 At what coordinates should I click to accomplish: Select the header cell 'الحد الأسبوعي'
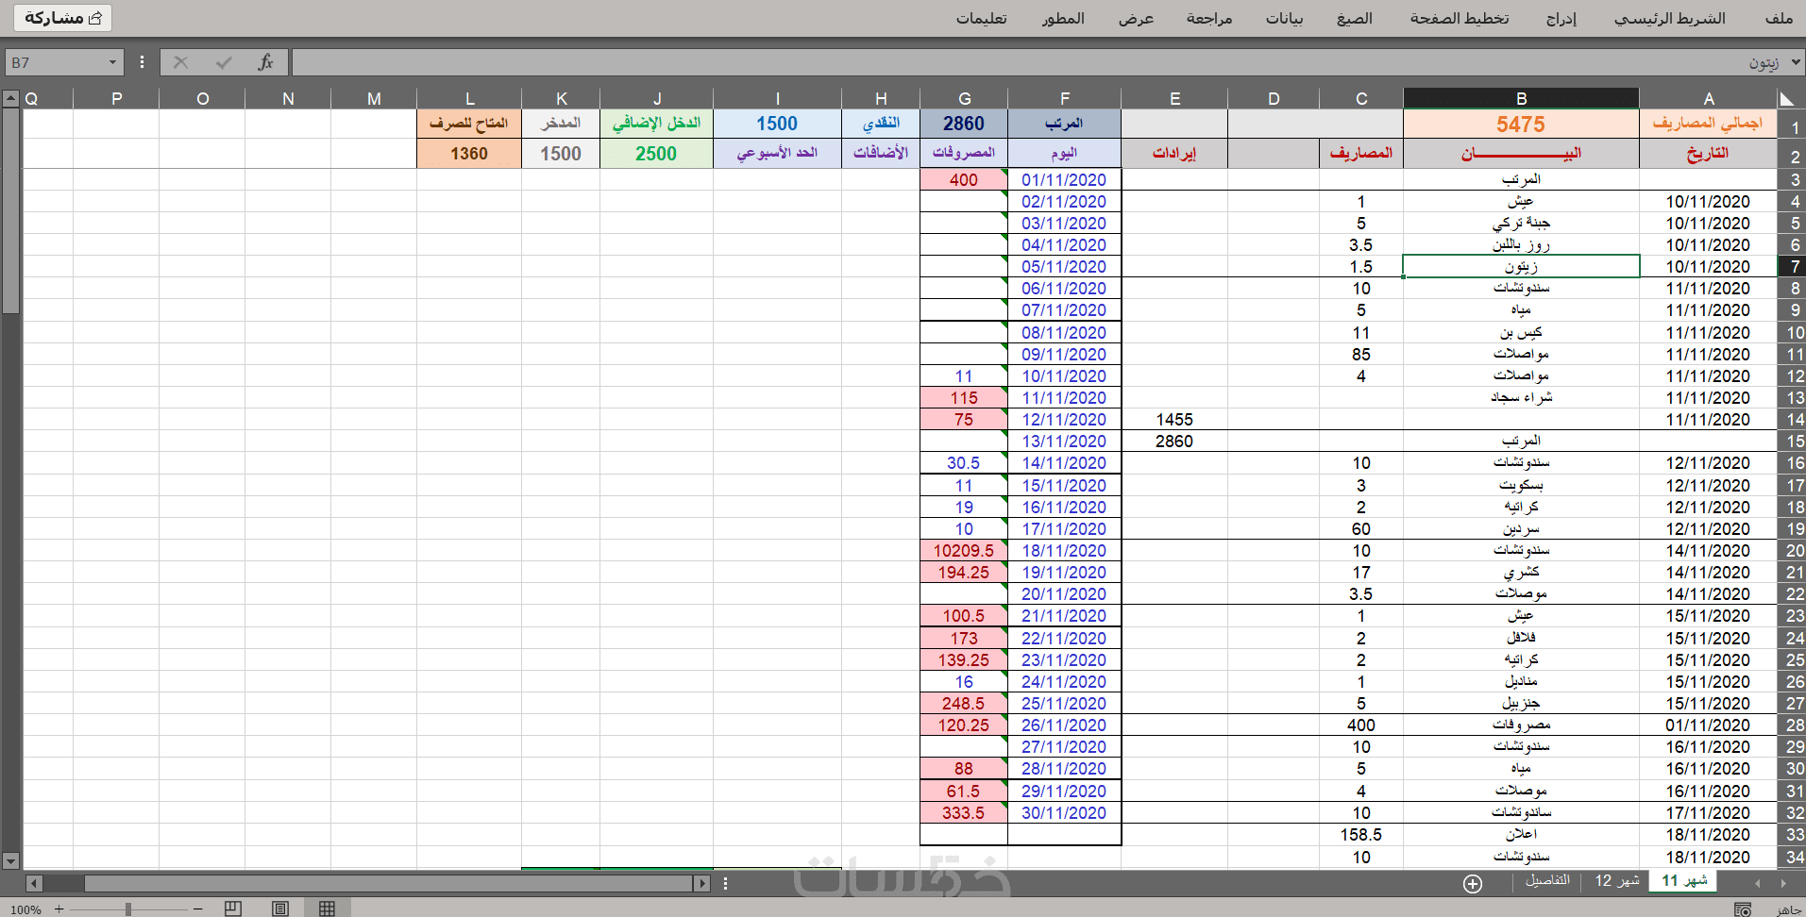click(777, 154)
